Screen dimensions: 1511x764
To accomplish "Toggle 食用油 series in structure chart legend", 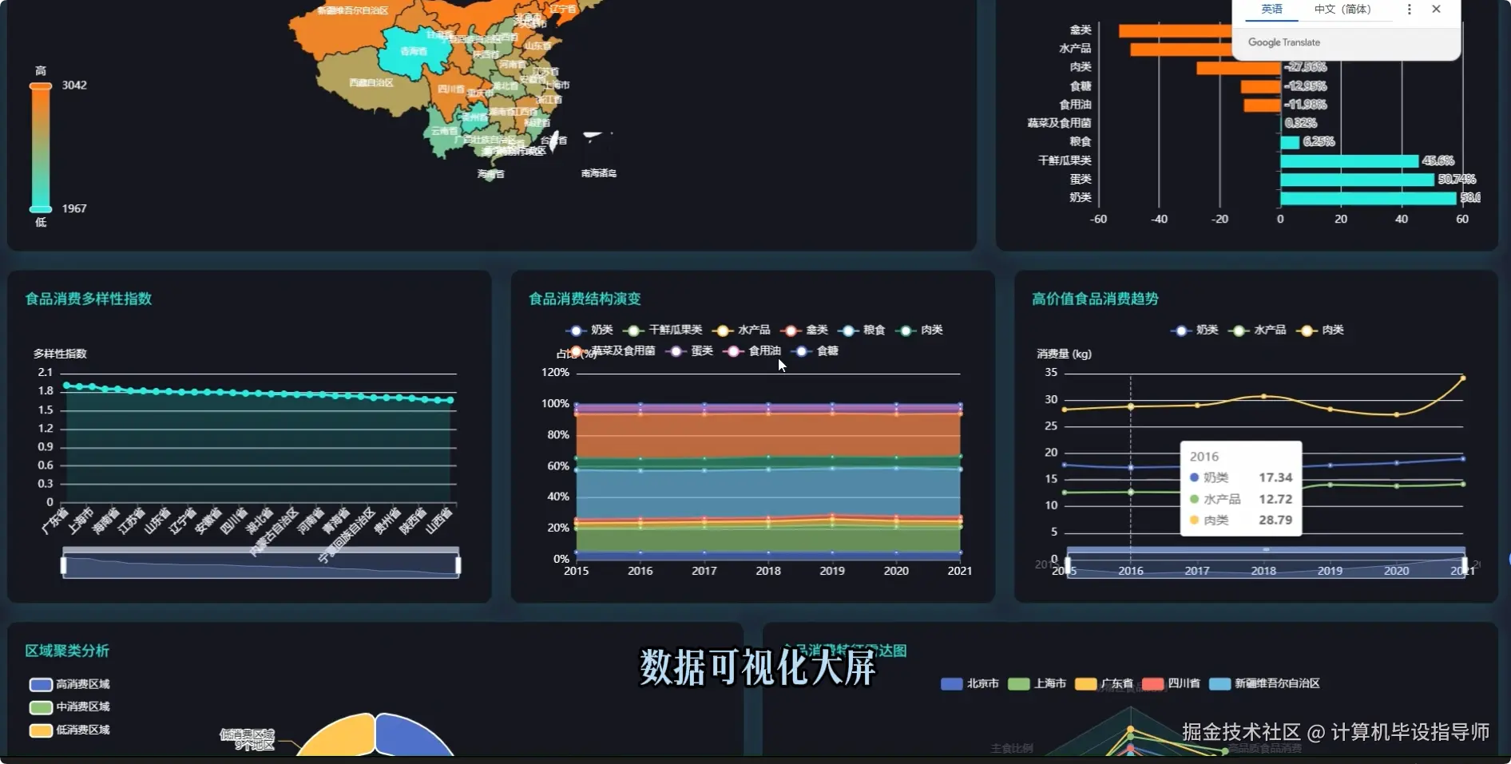I will coord(752,350).
